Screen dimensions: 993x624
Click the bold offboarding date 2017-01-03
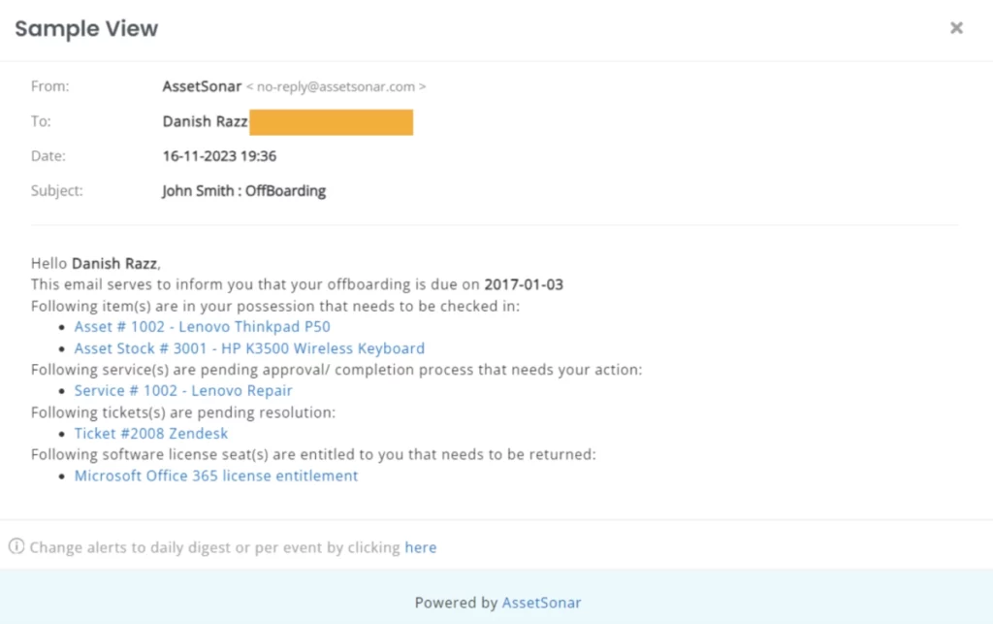tap(524, 284)
